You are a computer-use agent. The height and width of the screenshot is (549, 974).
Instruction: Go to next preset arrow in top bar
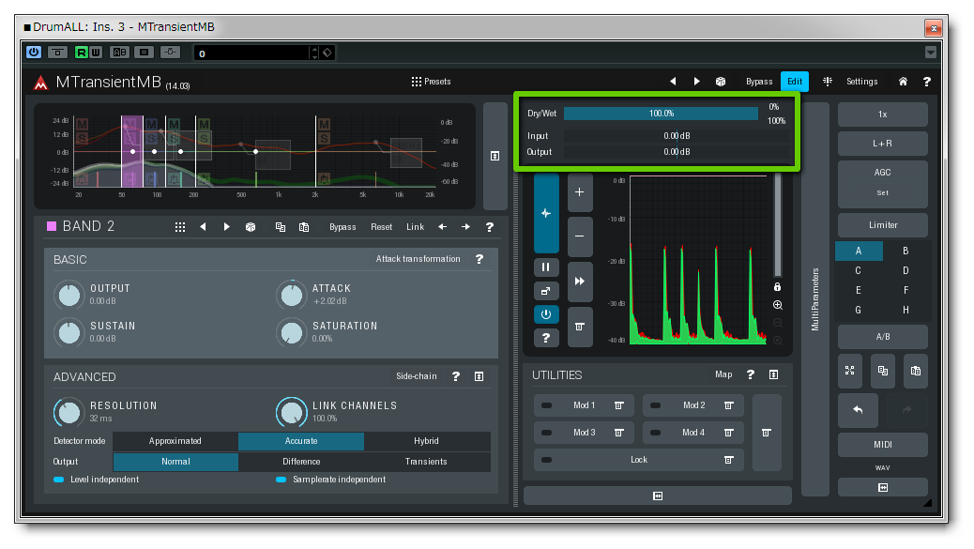tap(696, 82)
